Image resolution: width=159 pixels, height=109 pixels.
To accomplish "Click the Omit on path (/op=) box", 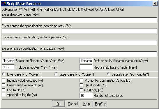I will point(86,61).
